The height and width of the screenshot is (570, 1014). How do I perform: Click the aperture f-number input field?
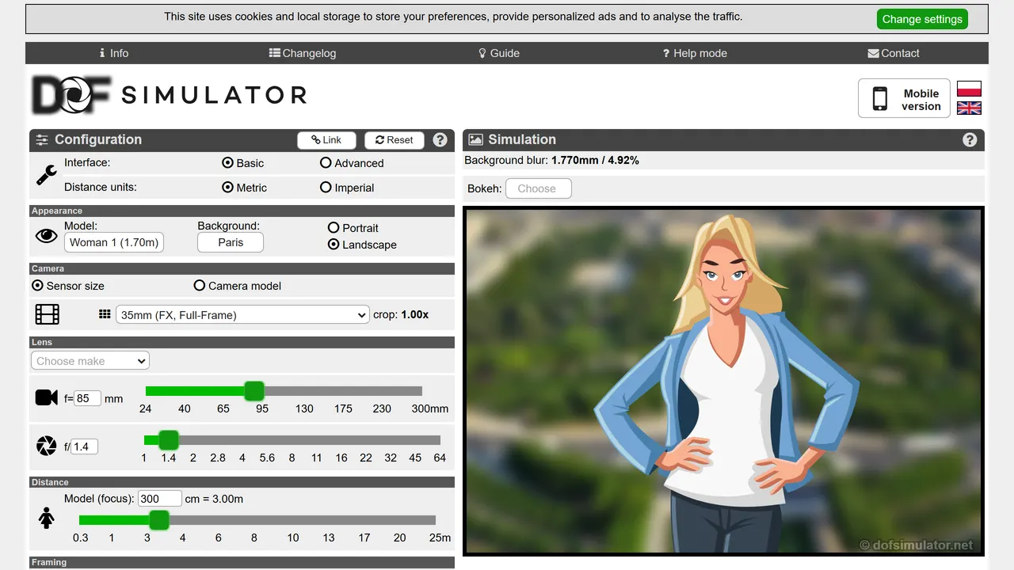coord(84,446)
